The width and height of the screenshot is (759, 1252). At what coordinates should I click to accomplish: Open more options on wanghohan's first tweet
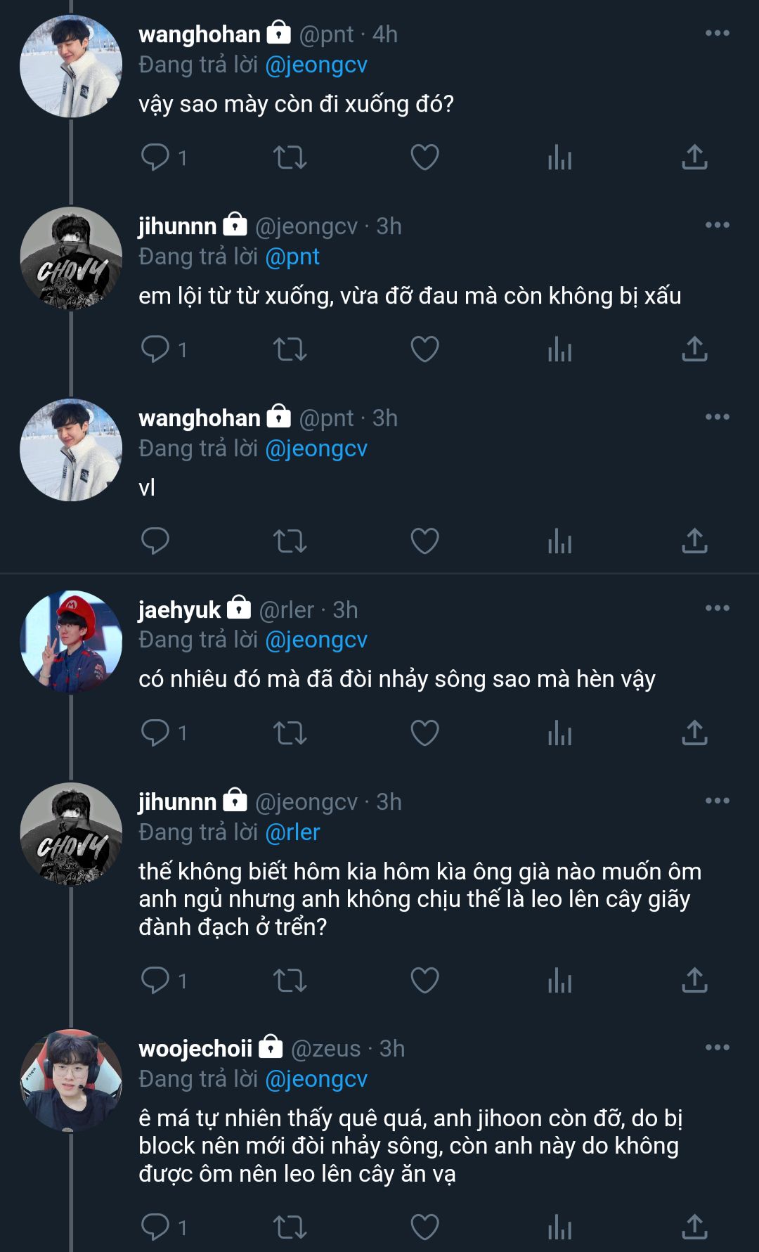point(717,33)
